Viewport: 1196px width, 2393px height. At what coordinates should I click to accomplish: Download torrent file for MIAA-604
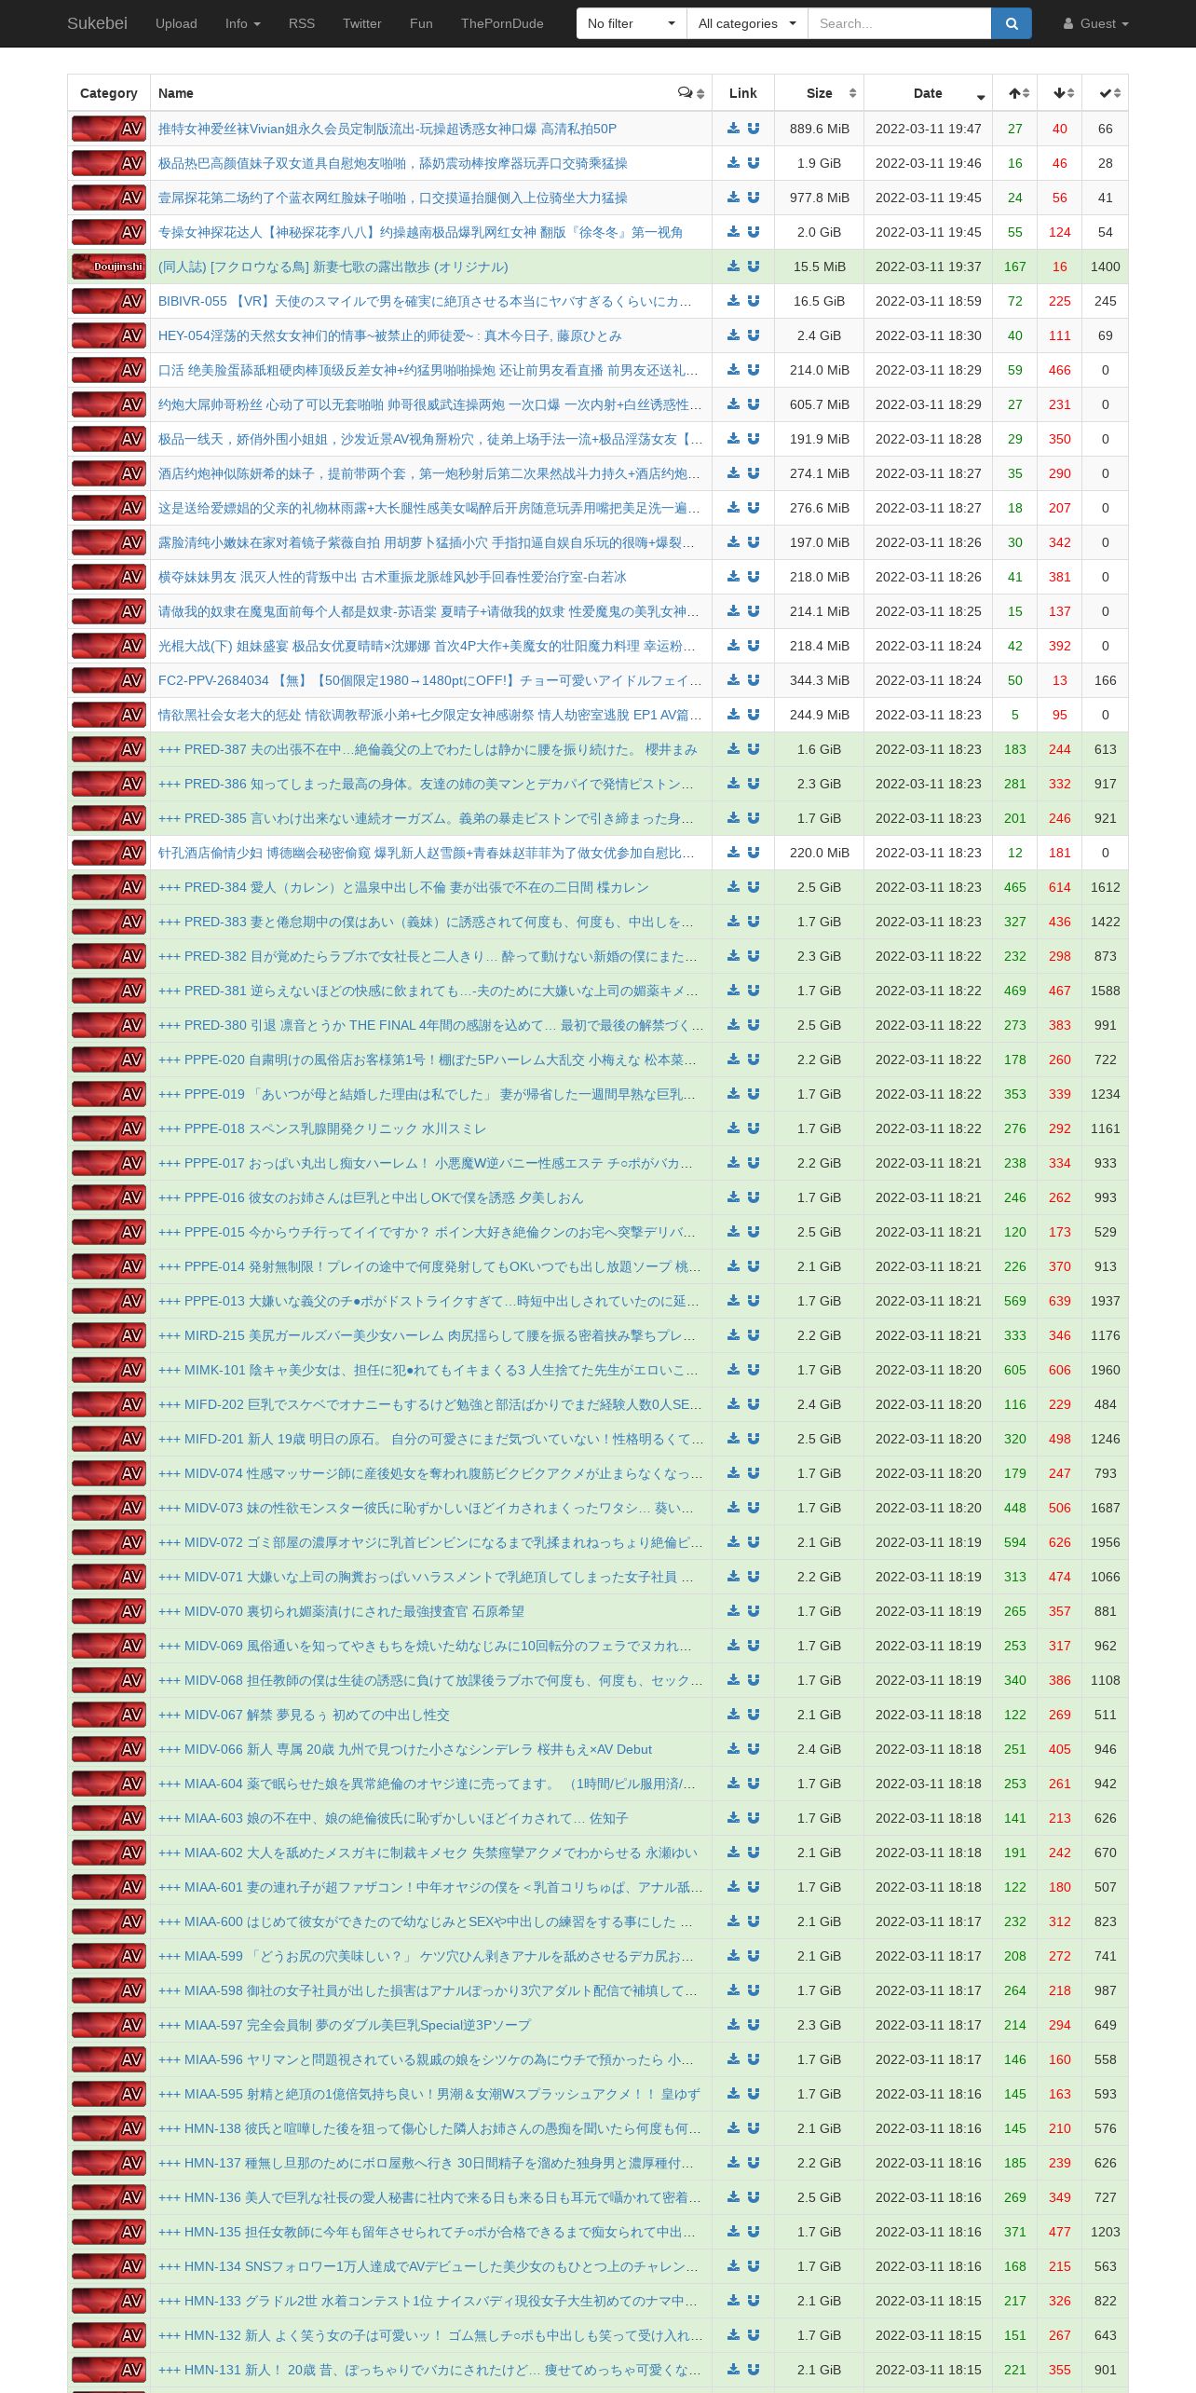point(734,1784)
